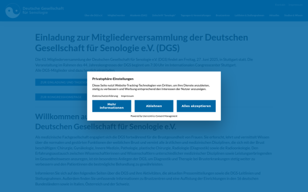
Task: Click the Privatsphäre-Einstellungen dialog heading
Action: tap(113, 79)
